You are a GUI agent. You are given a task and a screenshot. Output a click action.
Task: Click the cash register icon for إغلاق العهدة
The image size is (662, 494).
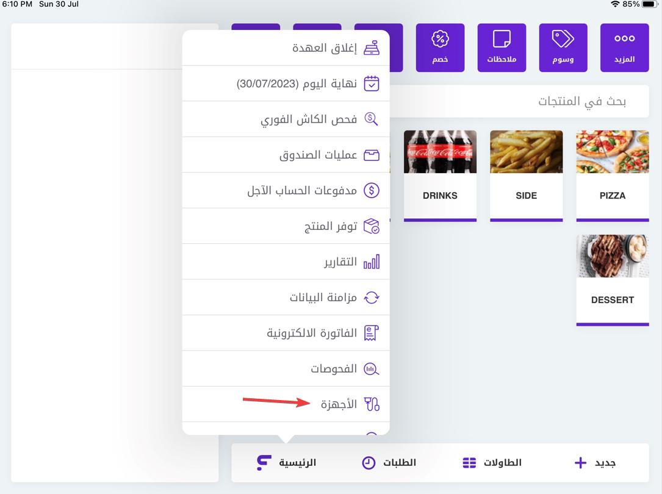372,48
